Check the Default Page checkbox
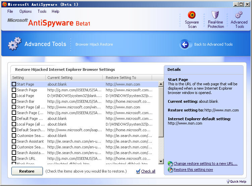This screenshot has height=186, width=252. pyautogui.click(x=14, y=119)
